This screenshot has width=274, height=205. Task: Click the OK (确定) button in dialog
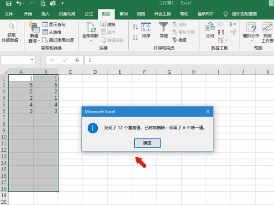[x=147, y=143]
